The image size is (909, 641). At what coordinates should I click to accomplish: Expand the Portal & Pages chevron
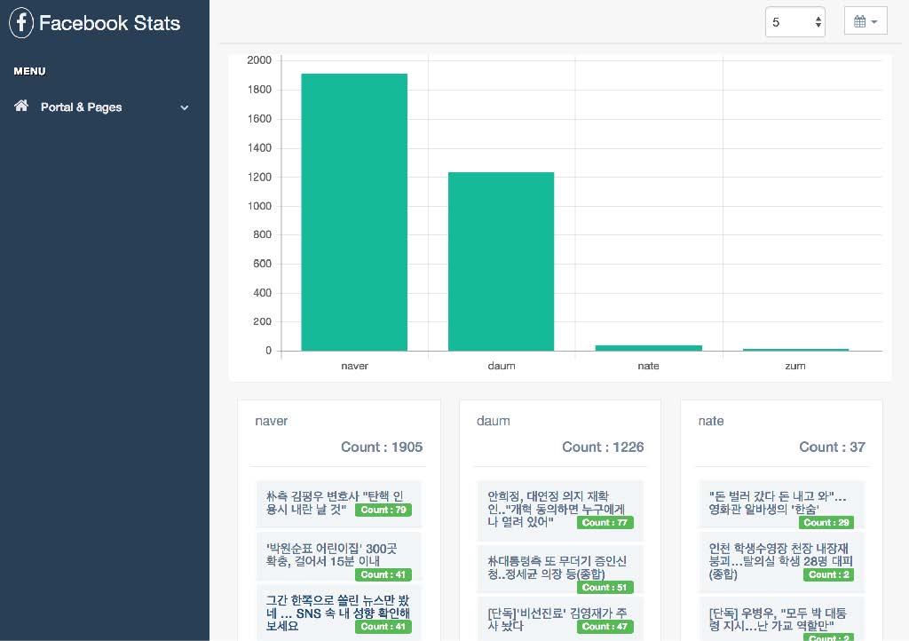coord(185,107)
